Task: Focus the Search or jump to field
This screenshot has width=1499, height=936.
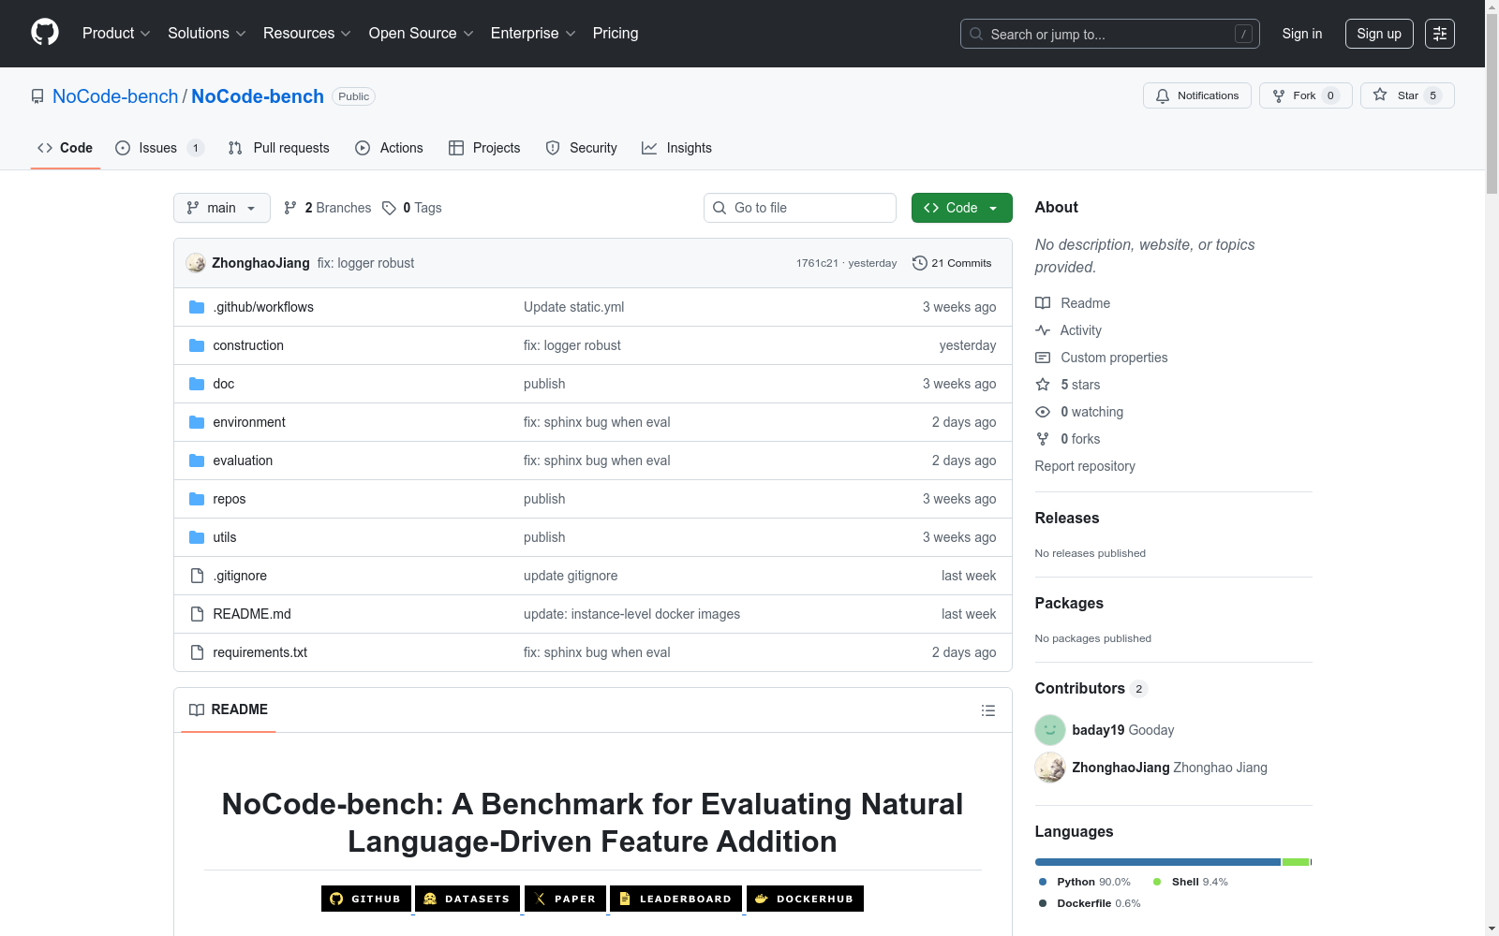Action: pyautogui.click(x=1110, y=34)
